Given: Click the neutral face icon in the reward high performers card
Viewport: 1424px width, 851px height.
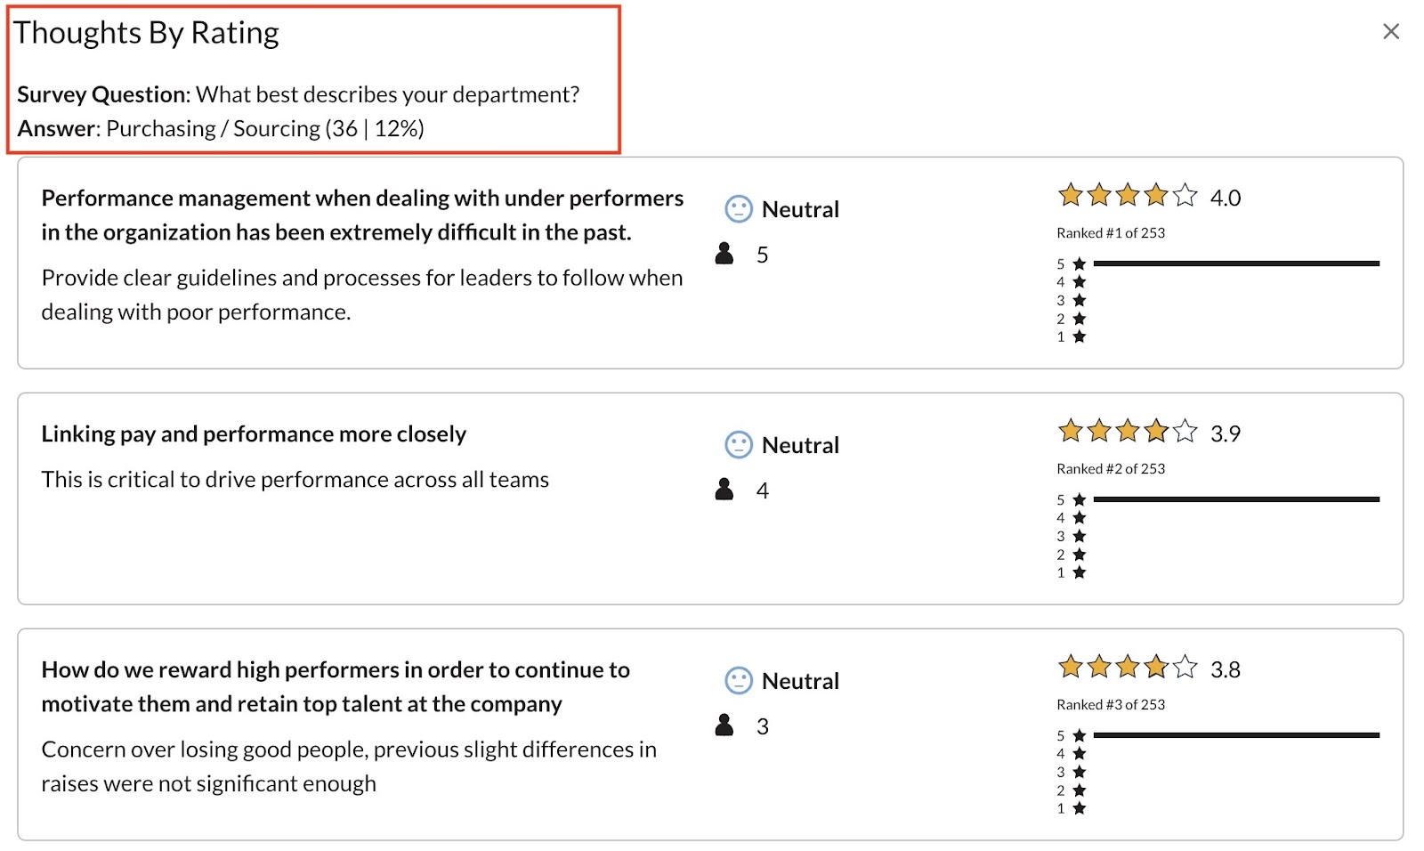Looking at the screenshot, I should pos(739,681).
